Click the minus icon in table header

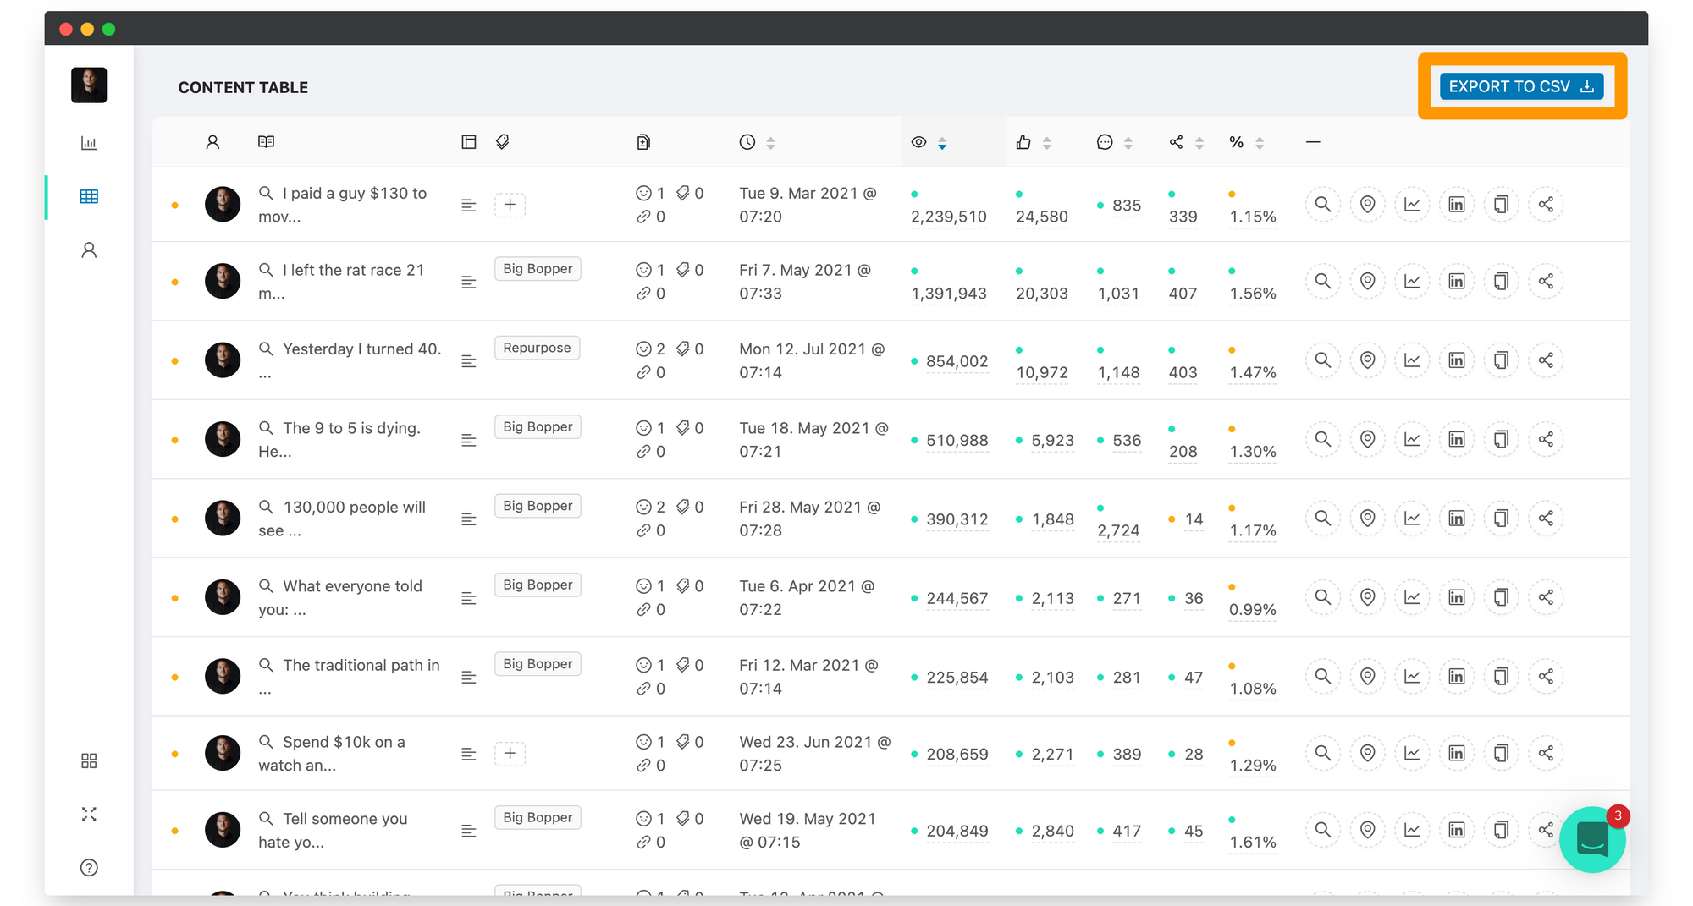(x=1313, y=142)
